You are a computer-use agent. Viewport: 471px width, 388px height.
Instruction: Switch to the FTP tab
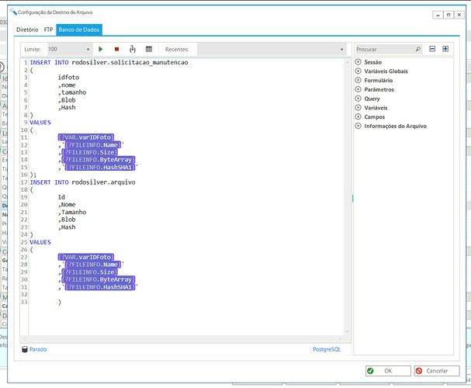(48, 29)
